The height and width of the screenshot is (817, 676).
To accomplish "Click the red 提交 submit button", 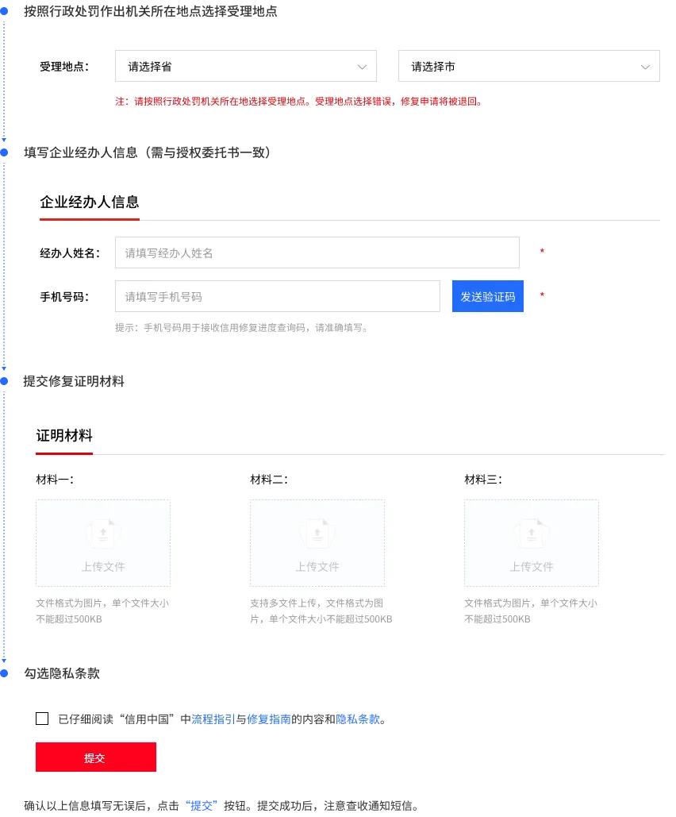I will 95,757.
